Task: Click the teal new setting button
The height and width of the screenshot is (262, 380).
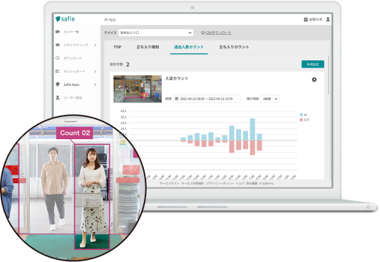Action: (313, 65)
